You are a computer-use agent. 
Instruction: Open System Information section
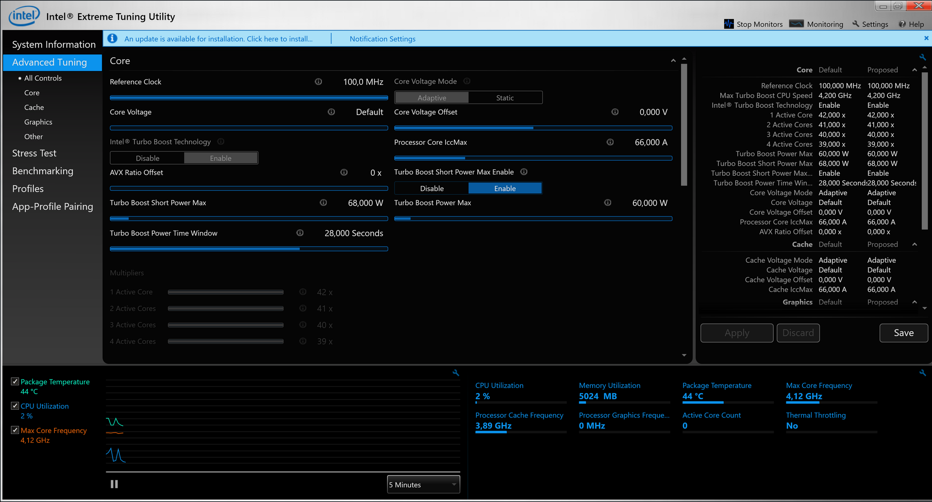click(x=53, y=44)
